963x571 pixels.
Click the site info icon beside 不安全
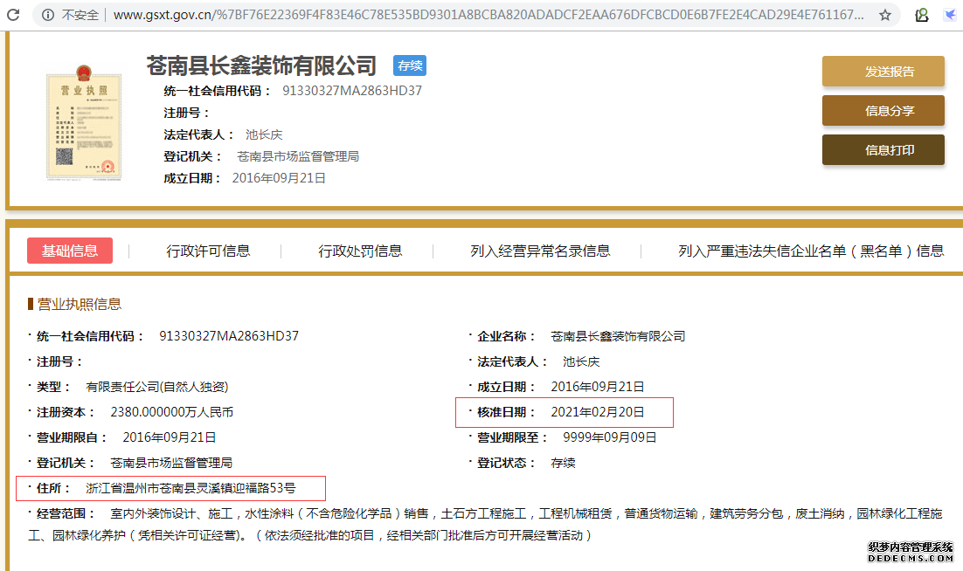46,15
